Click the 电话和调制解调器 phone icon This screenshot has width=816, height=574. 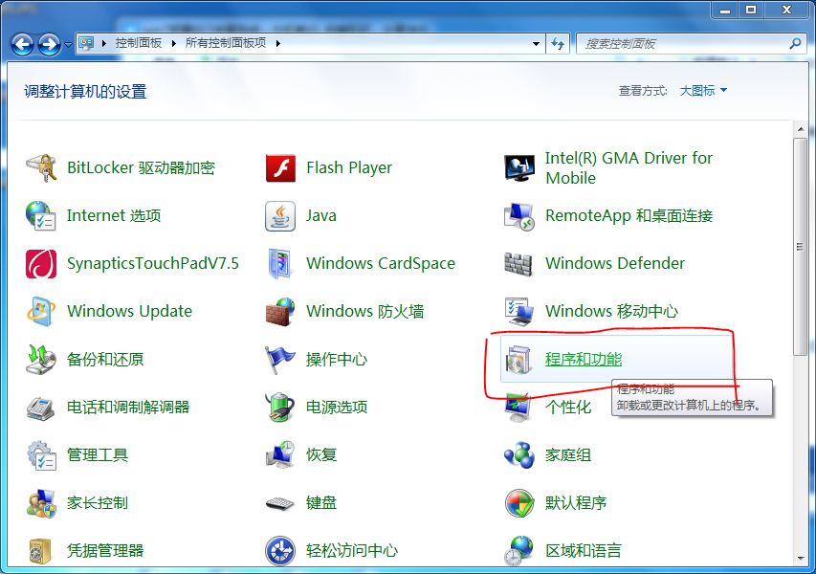(x=40, y=408)
